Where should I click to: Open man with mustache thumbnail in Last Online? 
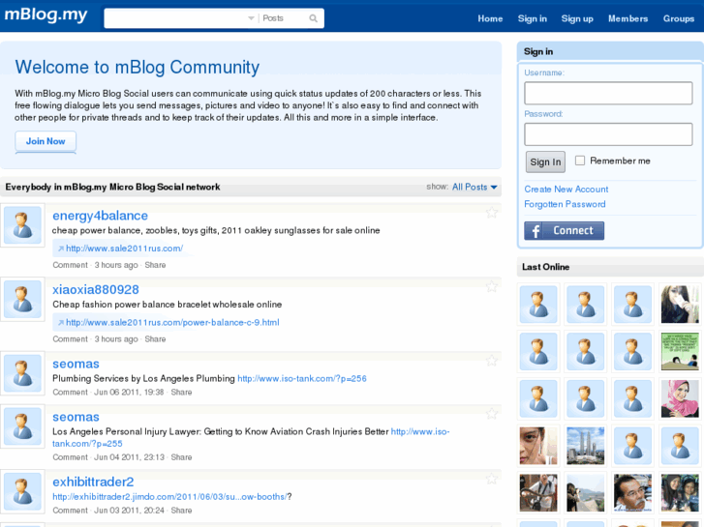click(632, 493)
